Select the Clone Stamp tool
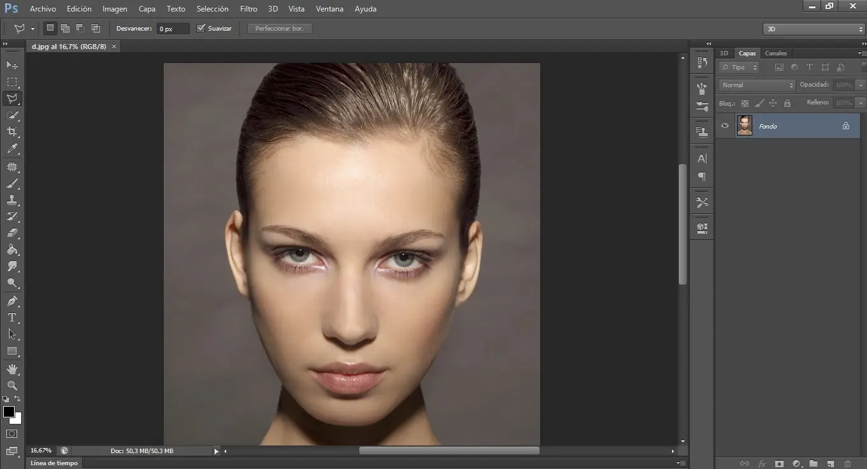Image resolution: width=867 pixels, height=469 pixels. click(x=12, y=200)
